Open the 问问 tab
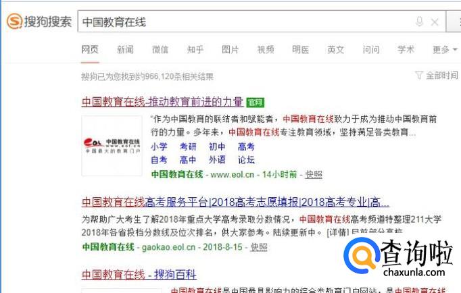 coord(371,49)
